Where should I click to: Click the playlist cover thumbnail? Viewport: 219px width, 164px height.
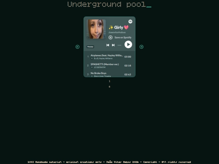[96, 29]
